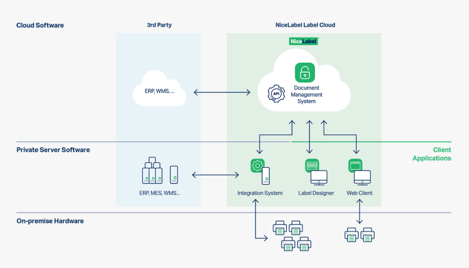Viewport: 469px width, 268px height.
Task: Click the Label Designer label
Action: 316,193
